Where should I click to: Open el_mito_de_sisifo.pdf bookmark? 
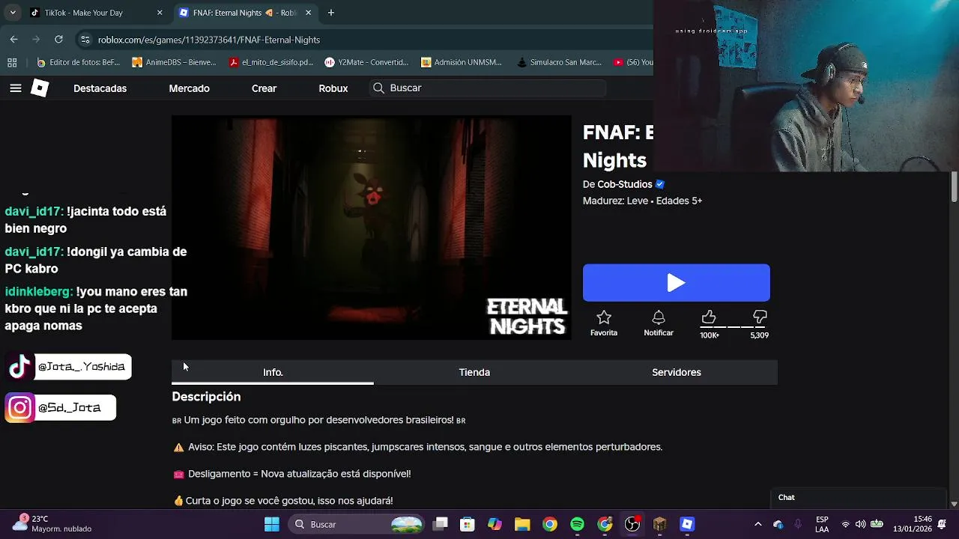pyautogui.click(x=271, y=62)
